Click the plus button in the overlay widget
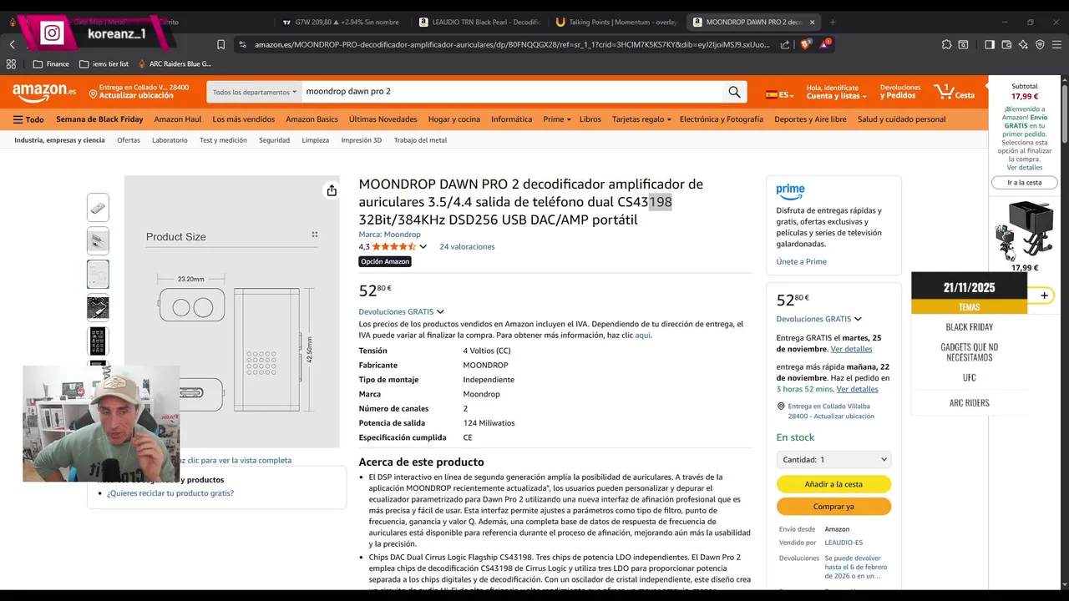Image resolution: width=1069 pixels, height=601 pixels. (x=1044, y=295)
